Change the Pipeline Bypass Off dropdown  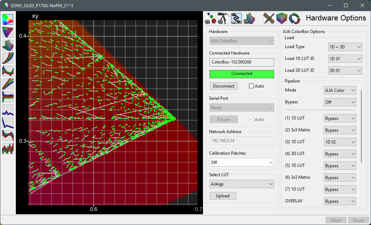(x=340, y=102)
